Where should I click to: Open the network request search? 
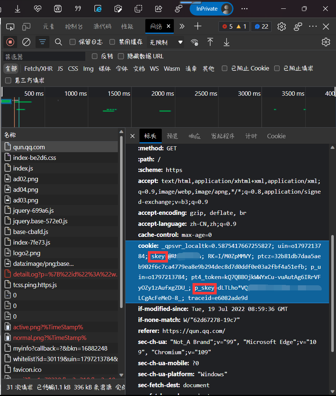tap(58, 42)
